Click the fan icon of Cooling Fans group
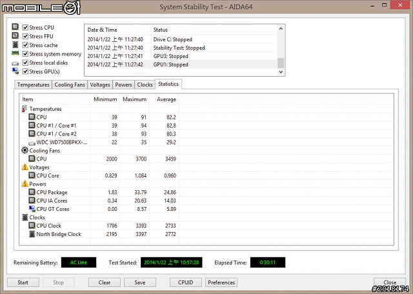The height and width of the screenshot is (294, 413). tap(25, 150)
